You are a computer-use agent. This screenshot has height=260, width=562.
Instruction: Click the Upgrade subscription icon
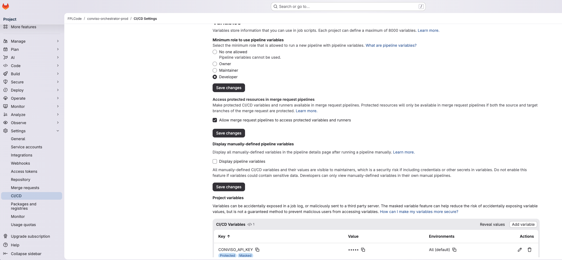5,236
